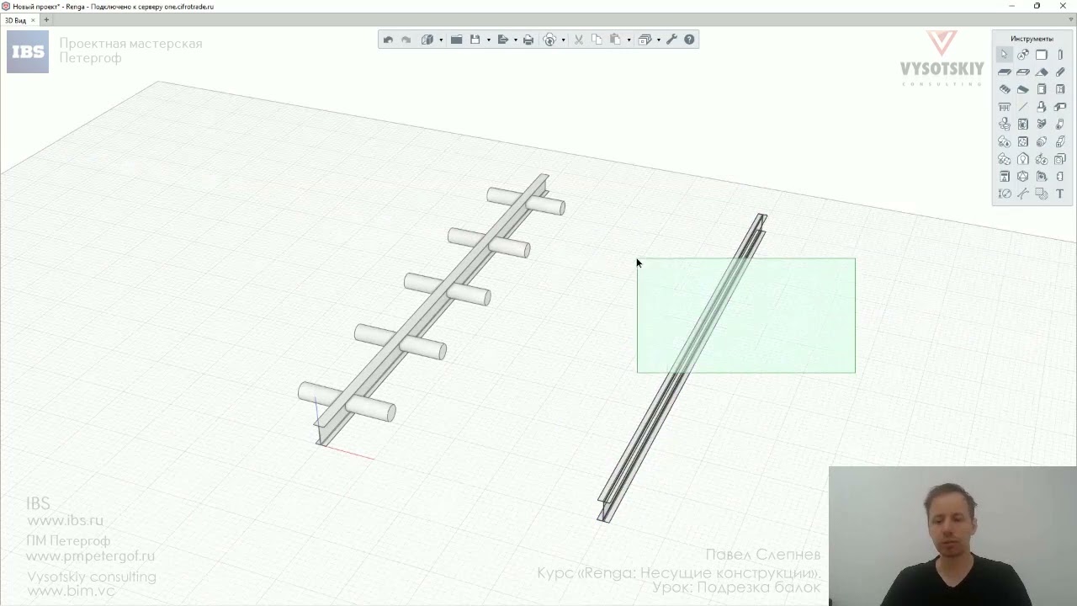Activate the Door tool icon
1077x606 pixels.
pos(1042,89)
